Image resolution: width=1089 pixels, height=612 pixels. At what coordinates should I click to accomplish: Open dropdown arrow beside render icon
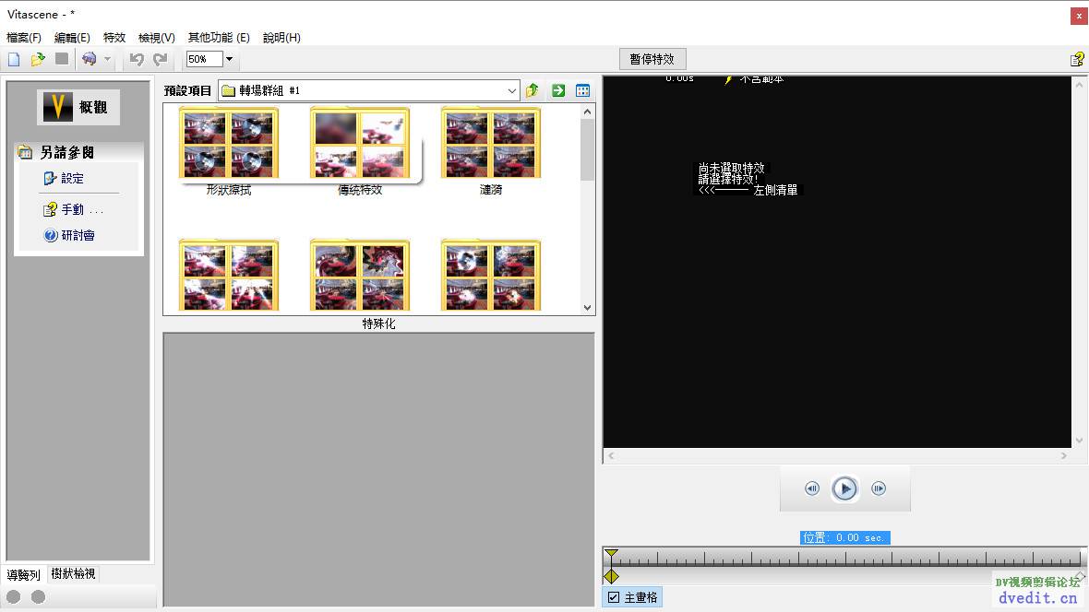click(x=108, y=59)
